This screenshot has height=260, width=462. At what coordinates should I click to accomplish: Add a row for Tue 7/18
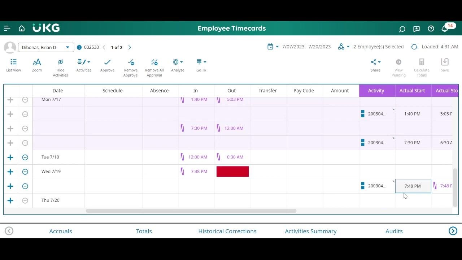pos(10,157)
